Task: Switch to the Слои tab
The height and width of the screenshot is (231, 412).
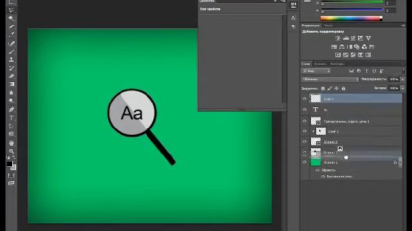Action: [x=306, y=64]
